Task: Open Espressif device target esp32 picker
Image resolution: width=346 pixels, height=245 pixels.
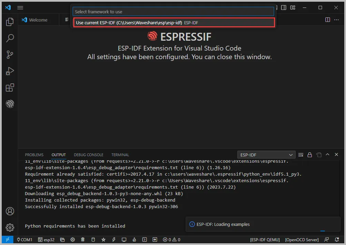Action: pos(46,240)
